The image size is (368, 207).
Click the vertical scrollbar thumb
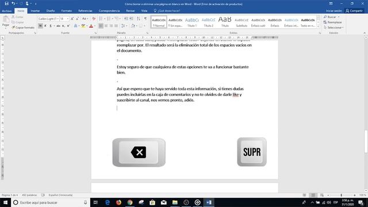coord(366,141)
